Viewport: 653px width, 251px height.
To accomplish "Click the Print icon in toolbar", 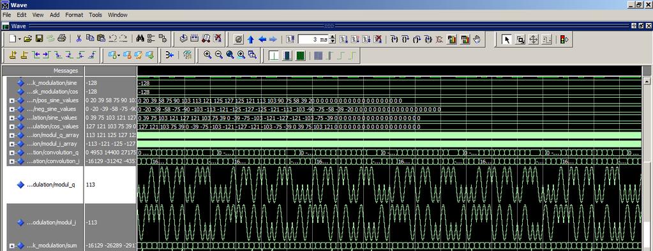I will tap(62, 39).
